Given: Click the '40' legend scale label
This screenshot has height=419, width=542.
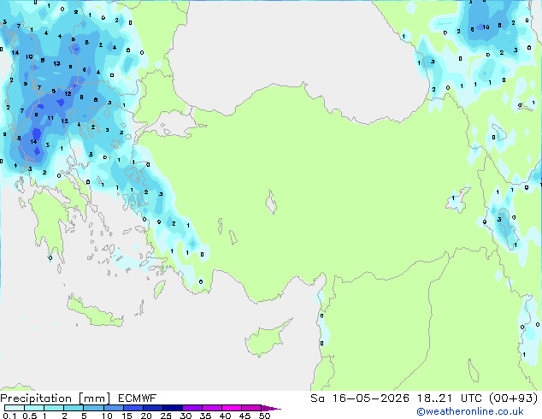Looking at the screenshot, I should [x=225, y=416].
